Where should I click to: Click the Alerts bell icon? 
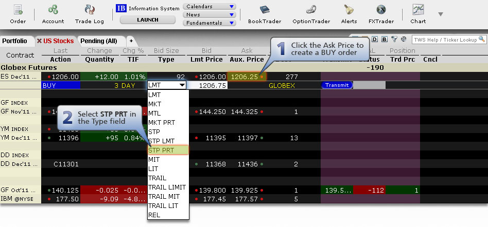pos(348,10)
